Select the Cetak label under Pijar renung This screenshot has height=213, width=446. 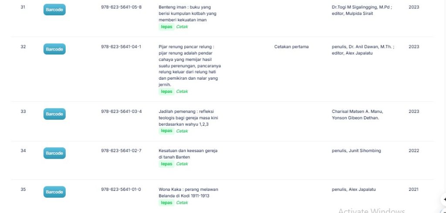182,91
